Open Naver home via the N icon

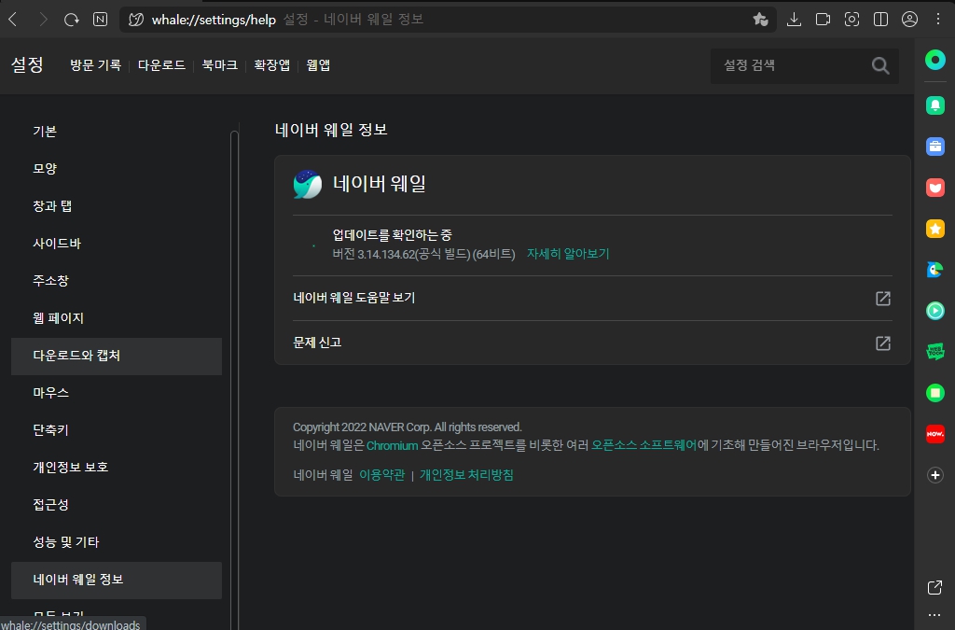click(101, 20)
